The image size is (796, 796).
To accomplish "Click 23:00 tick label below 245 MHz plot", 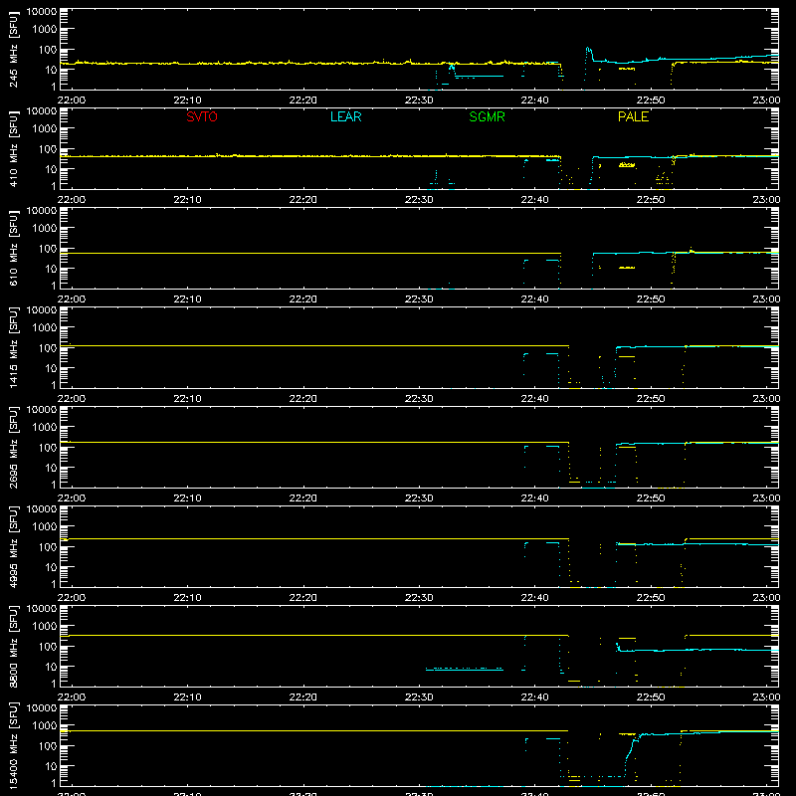I will tap(766, 100).
